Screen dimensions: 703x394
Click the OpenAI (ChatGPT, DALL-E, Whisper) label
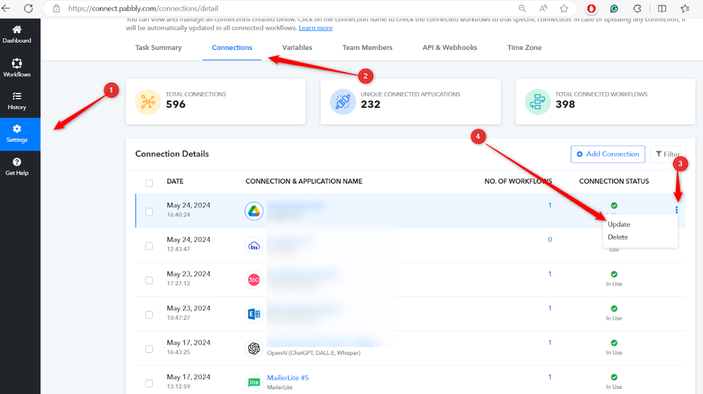[313, 353]
